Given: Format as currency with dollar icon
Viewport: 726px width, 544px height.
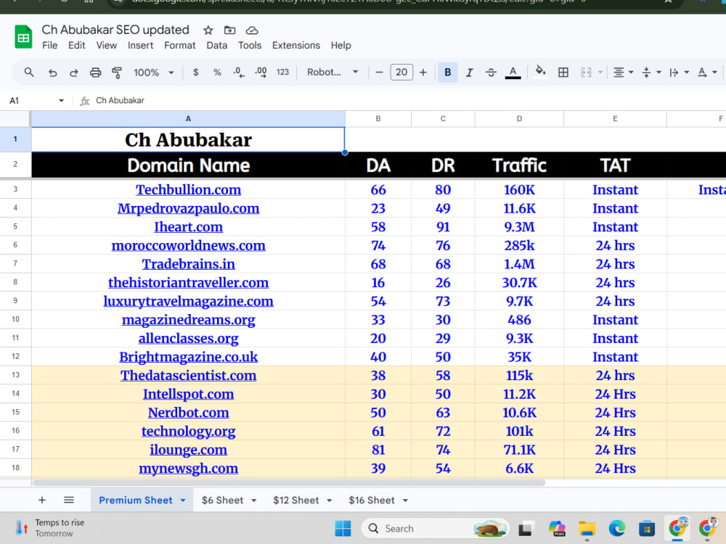Looking at the screenshot, I should coord(196,72).
